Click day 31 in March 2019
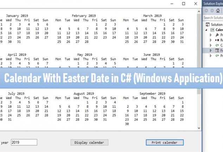 pyautogui.click(x=182, y=42)
